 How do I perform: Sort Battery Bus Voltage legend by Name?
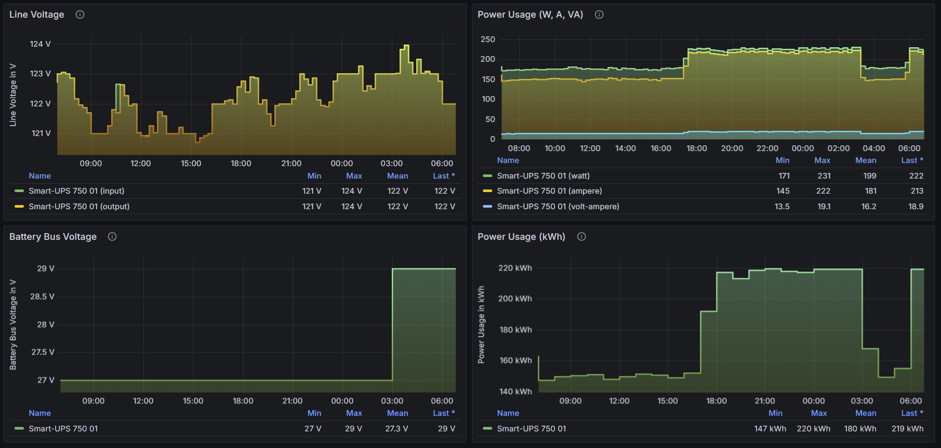click(40, 413)
